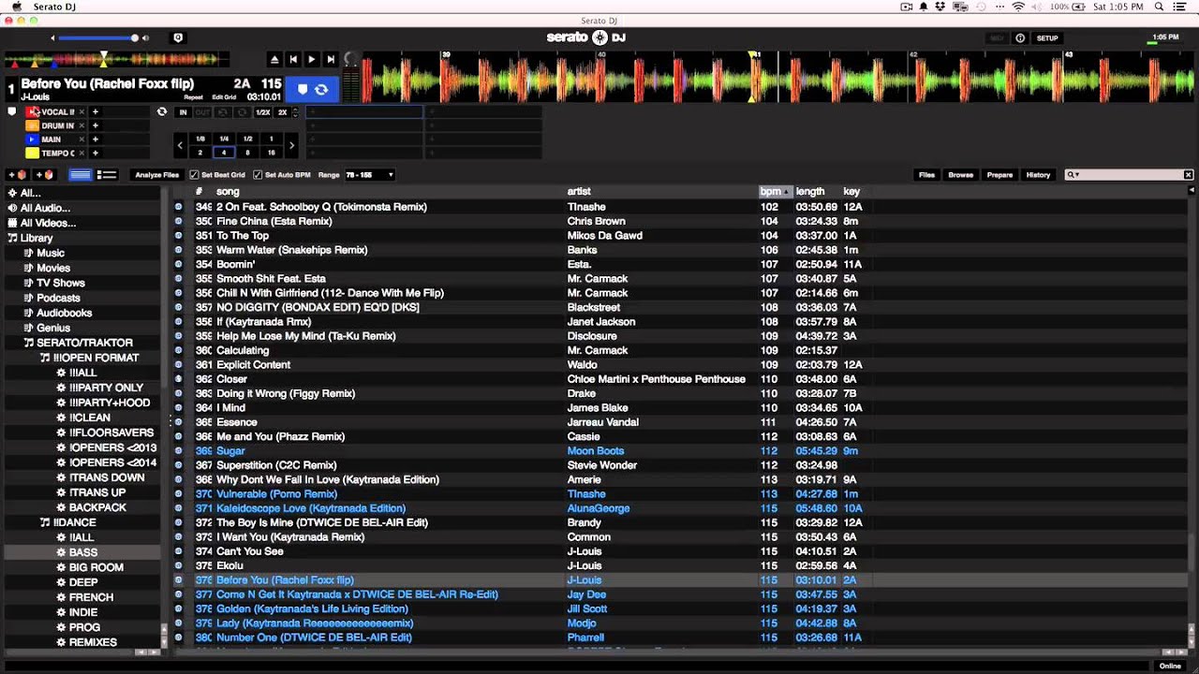Switch library to album art list view
Viewport: 1199px width, 674px height.
click(107, 175)
